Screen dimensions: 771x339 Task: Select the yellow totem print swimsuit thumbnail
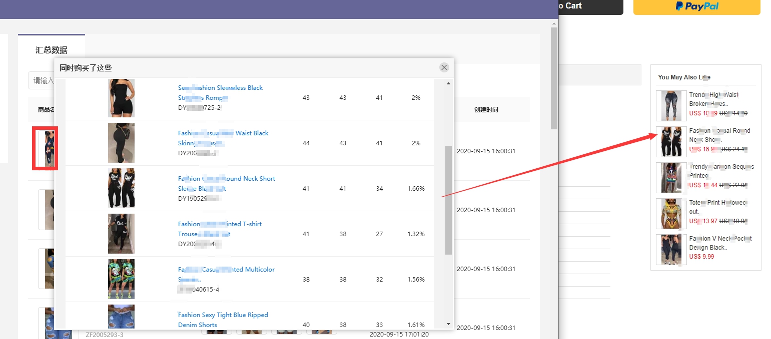tap(671, 214)
